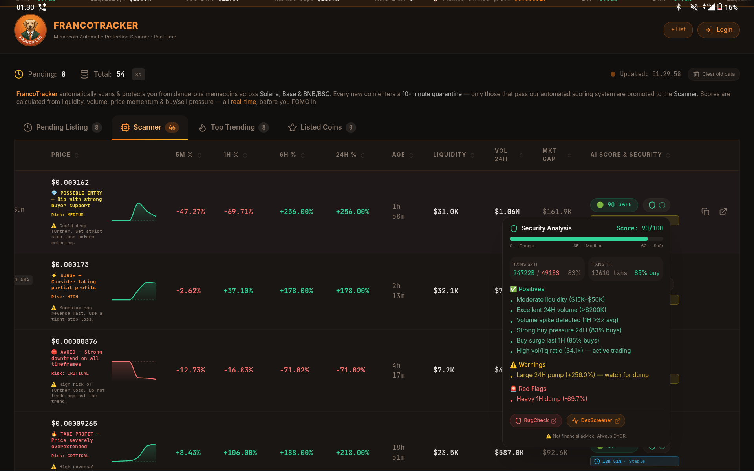Click the security score progress bar
The height and width of the screenshot is (471, 754).
586,239
